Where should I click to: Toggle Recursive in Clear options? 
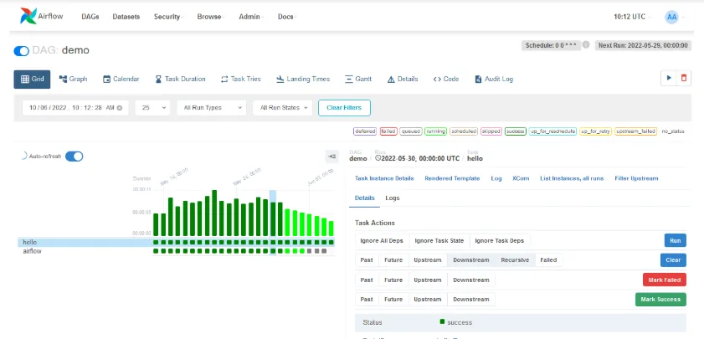[515, 260]
